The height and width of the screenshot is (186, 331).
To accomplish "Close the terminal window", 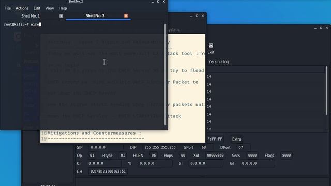I will (x=164, y=2).
